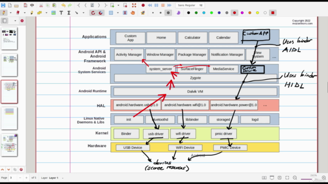Save the document with the floppy disk icon

3,5
